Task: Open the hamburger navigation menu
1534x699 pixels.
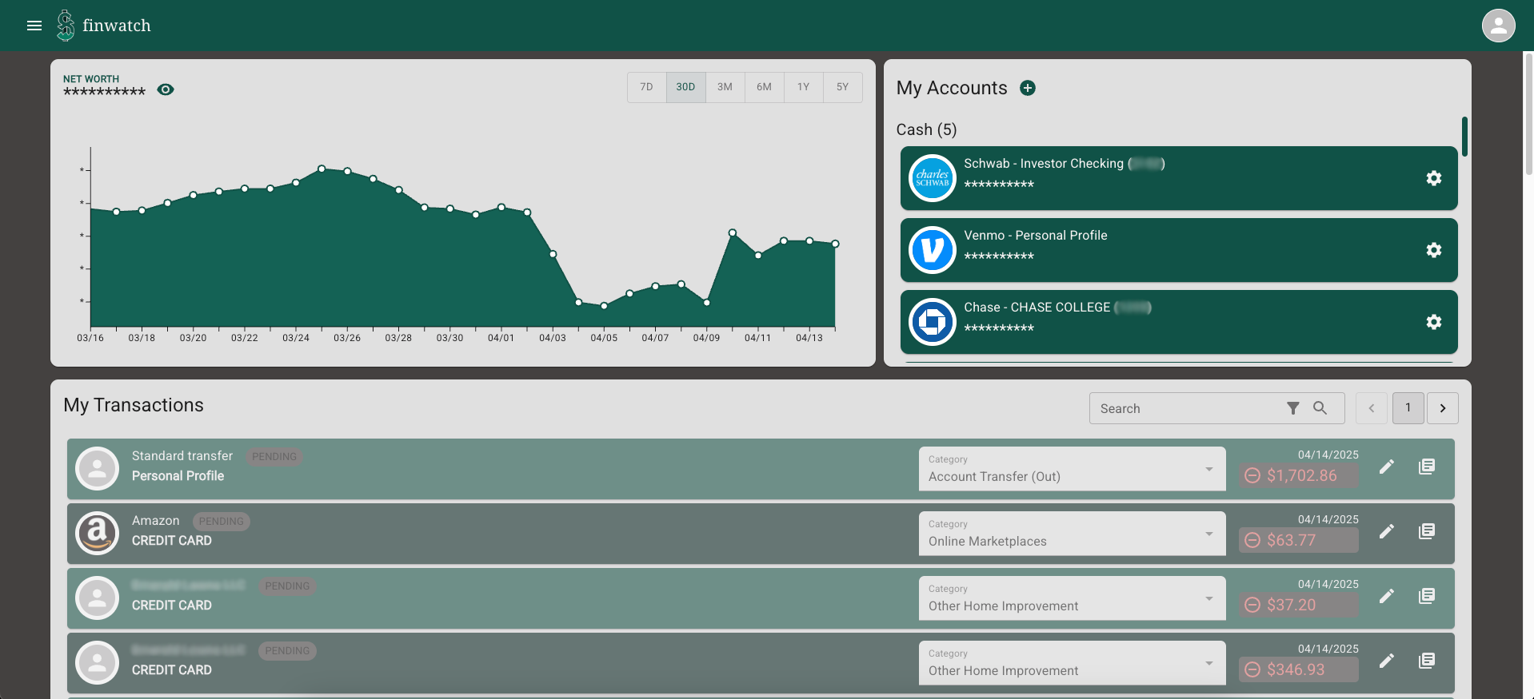Action: coord(34,26)
